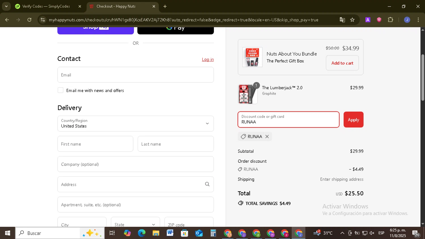The image size is (425, 239).
Task: Click the address search magnifier icon
Action: (207, 184)
